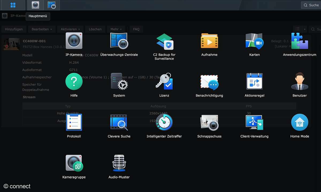Launch Intelligenter Zeitraffer
This screenshot has height=192, width=321.
pos(164,123)
